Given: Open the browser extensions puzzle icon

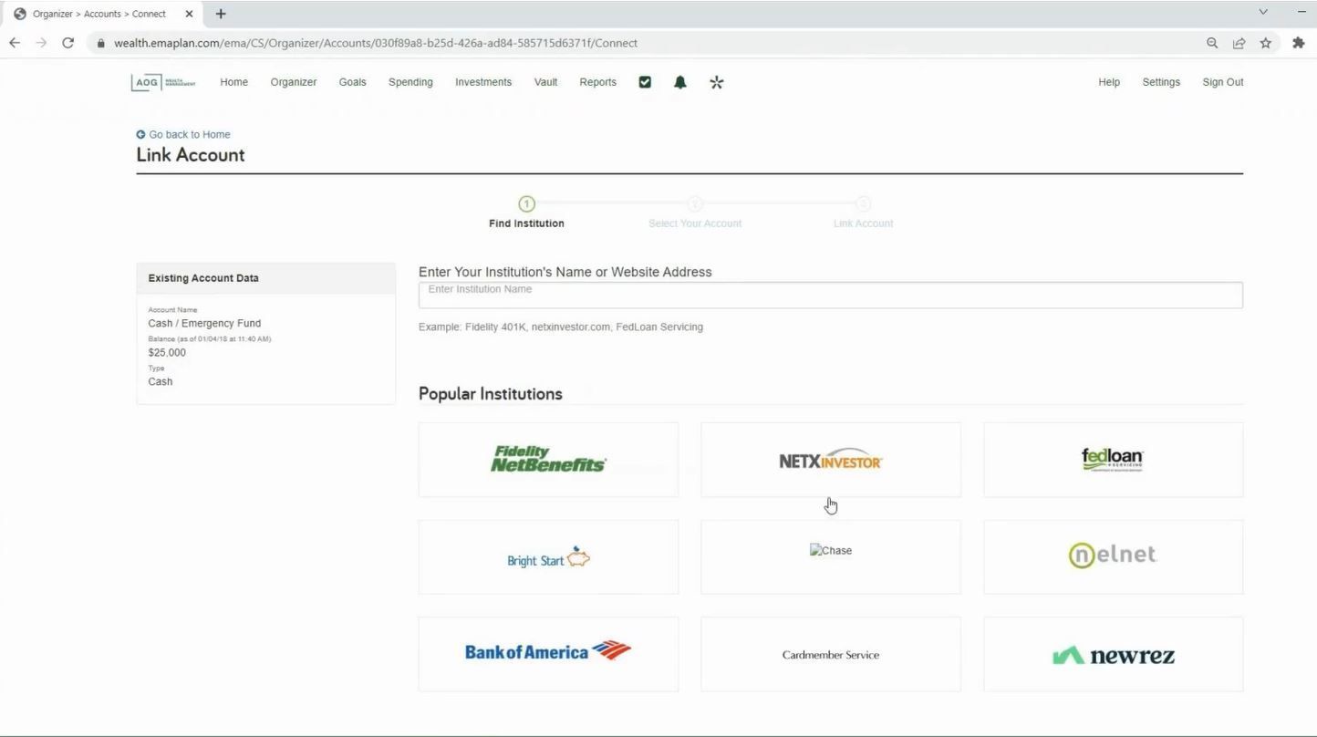Looking at the screenshot, I should 1299,43.
